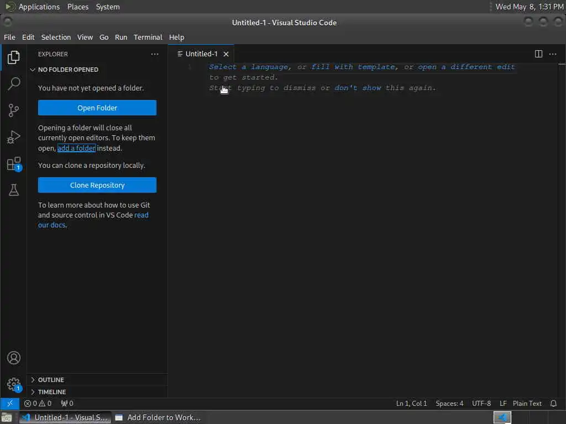Image resolution: width=566 pixels, height=424 pixels.
Task: Open the File menu
Action: (x=9, y=37)
